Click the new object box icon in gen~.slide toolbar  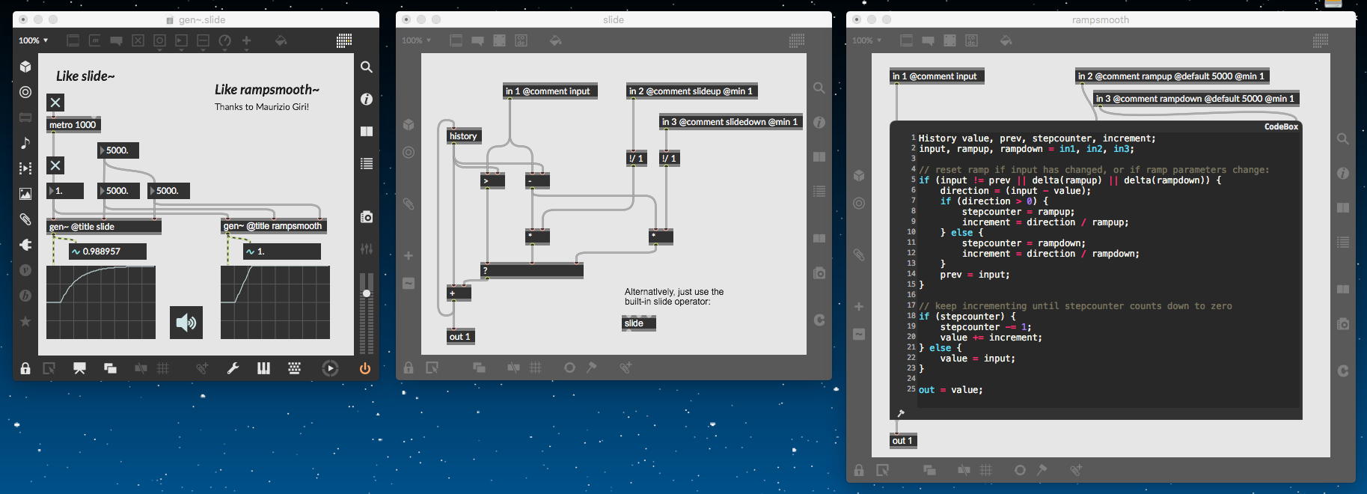coord(73,40)
